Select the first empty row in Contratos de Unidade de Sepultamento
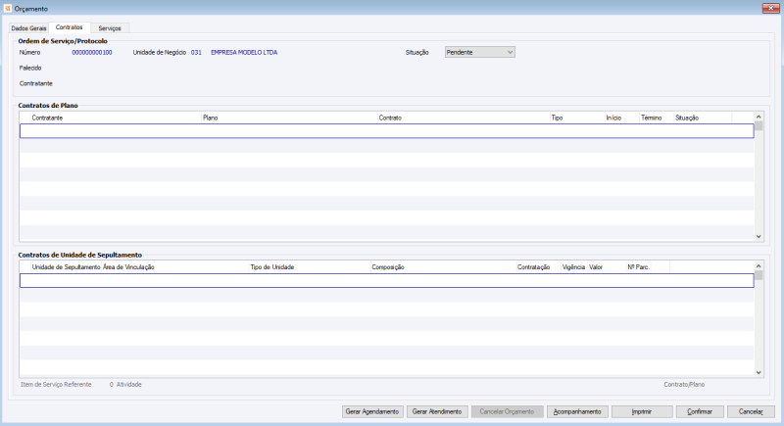Viewport: 784px width, 426px height. coord(386,281)
